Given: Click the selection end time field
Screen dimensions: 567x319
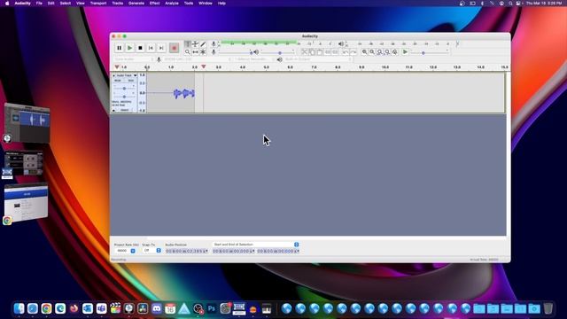Looking at the screenshot, I should point(278,251).
